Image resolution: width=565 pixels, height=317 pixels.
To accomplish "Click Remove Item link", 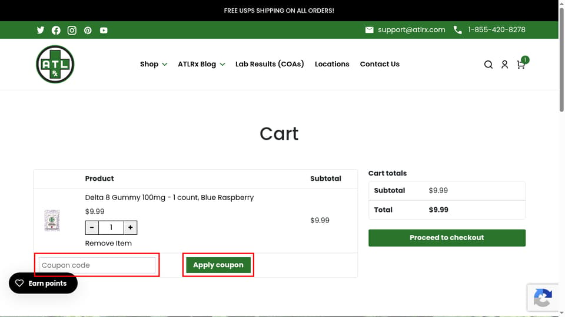I will click(108, 243).
